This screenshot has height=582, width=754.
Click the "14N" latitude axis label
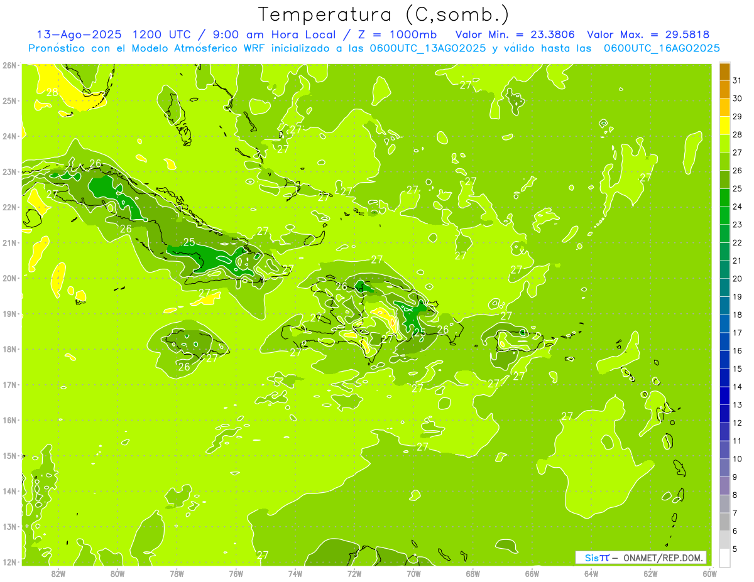tap(9, 491)
